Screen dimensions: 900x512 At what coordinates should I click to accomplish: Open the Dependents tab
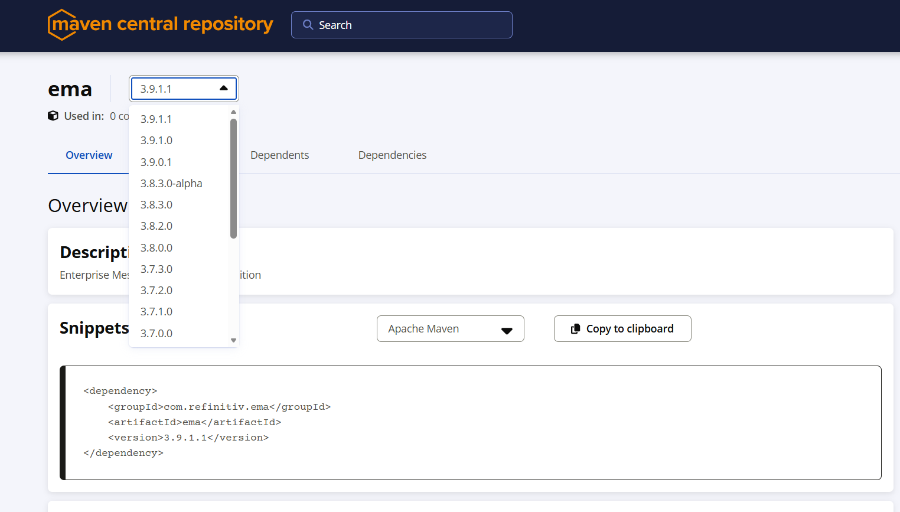tap(279, 155)
